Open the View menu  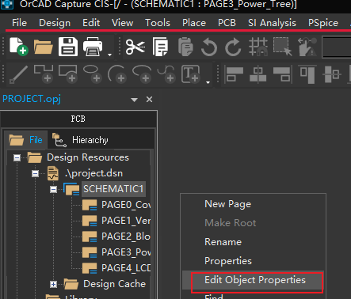tap(122, 23)
